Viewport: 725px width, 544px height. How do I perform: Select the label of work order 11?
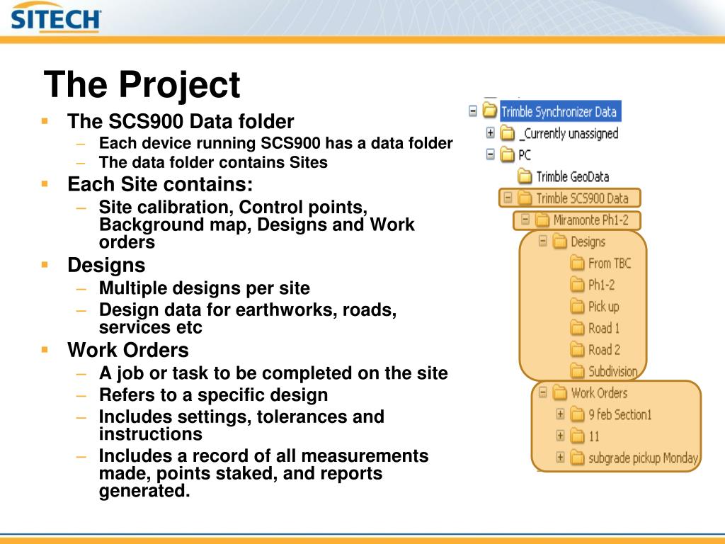click(594, 436)
